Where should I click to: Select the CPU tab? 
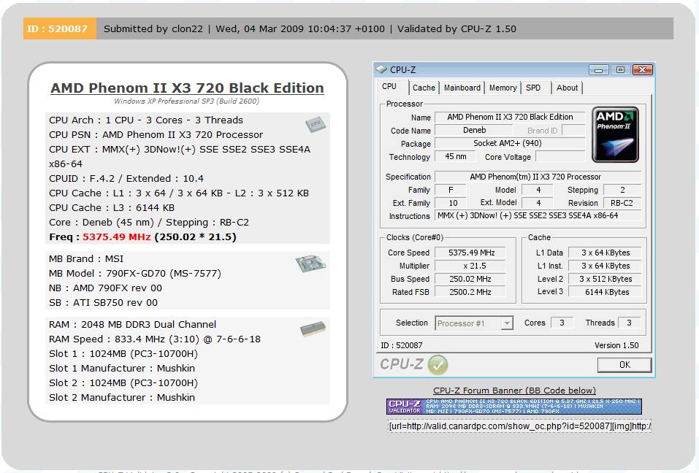coord(389,86)
